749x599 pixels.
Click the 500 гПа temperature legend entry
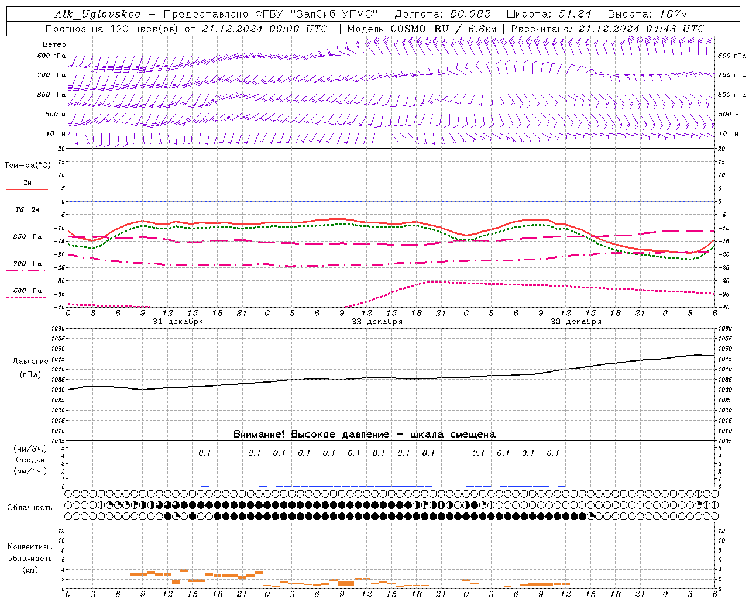point(28,291)
